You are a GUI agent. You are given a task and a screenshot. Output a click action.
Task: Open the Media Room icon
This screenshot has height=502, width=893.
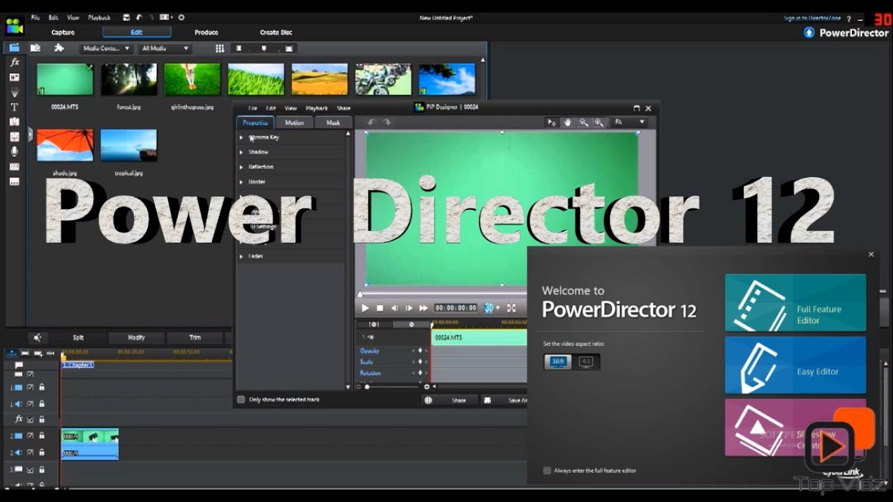(x=14, y=47)
